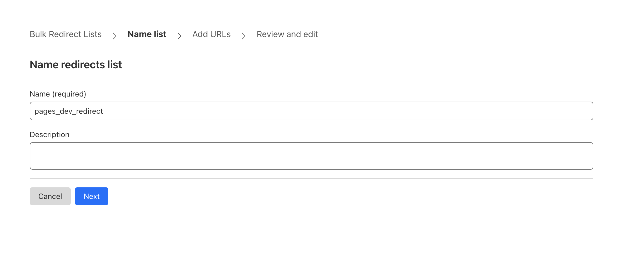Screen dimensions: 624x264
Task: Click the word "edit" in the breadcrumb
Action: (x=310, y=34)
